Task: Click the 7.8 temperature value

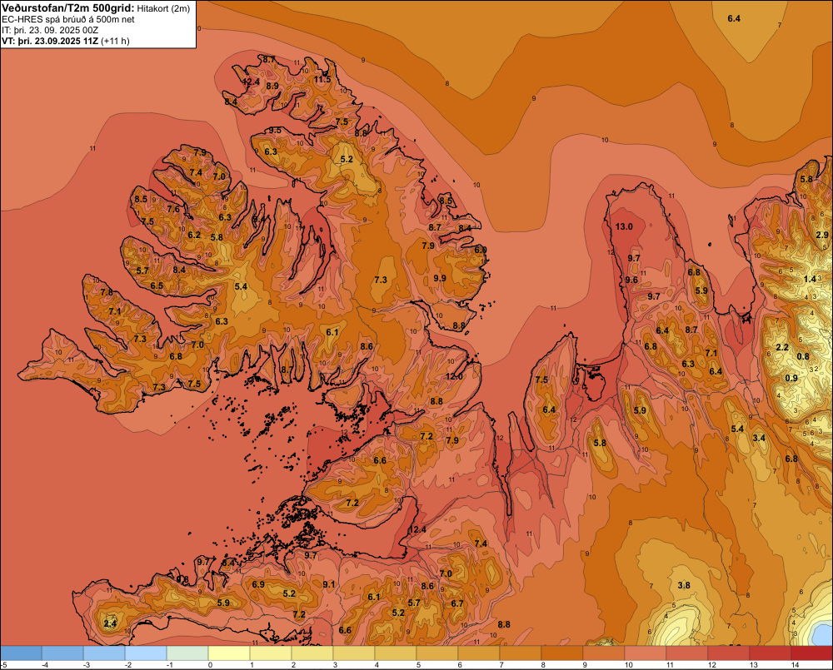Action: pos(107,292)
